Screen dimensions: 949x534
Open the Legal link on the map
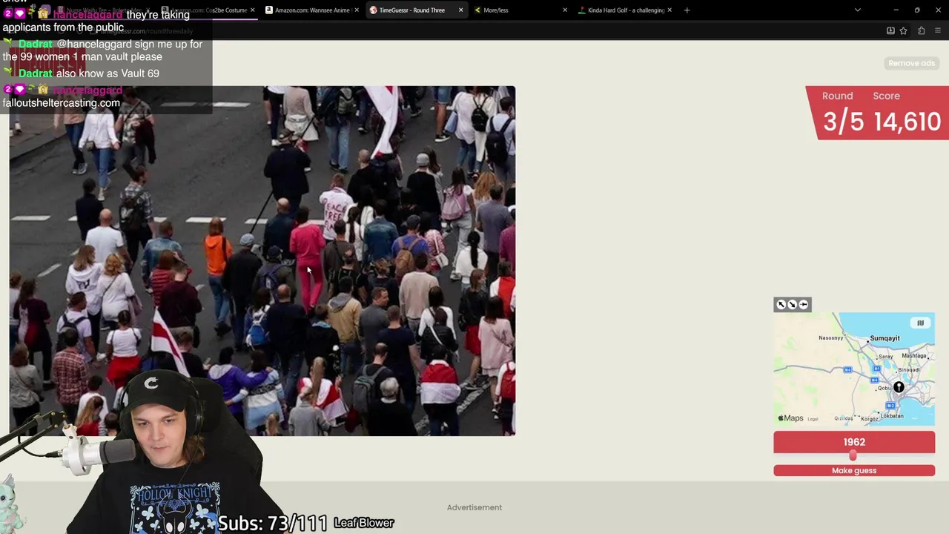tap(813, 419)
